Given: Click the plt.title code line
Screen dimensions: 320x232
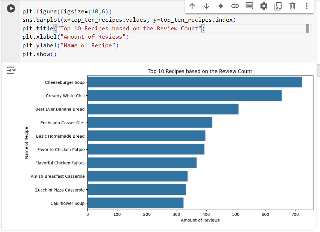Looking at the screenshot, I should pyautogui.click(x=113, y=29).
